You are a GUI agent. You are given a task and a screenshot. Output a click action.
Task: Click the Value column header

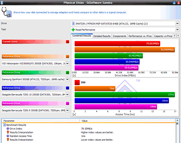pos(128,121)
